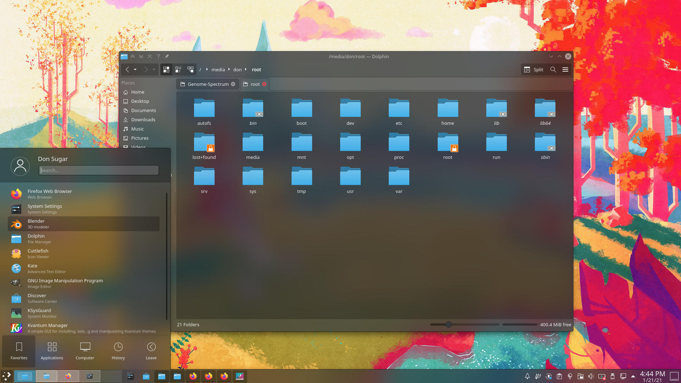This screenshot has width=681, height=383.
Task: Toggle Split view in Dolphin
Action: tap(534, 70)
